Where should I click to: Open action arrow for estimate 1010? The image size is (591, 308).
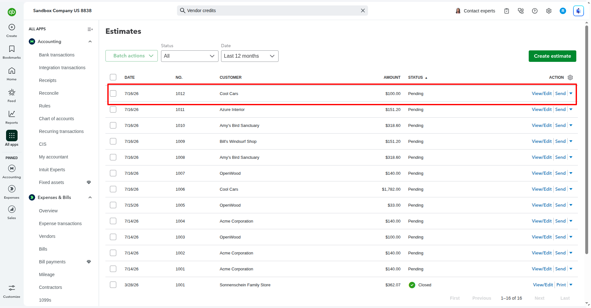571,125
